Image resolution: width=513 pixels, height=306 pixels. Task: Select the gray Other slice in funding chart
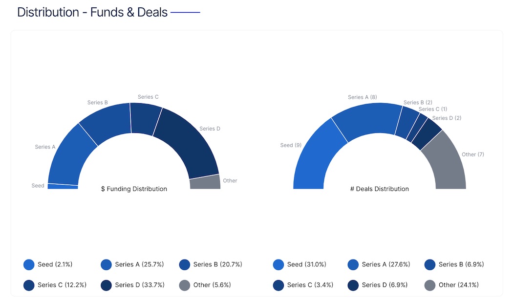pos(205,182)
